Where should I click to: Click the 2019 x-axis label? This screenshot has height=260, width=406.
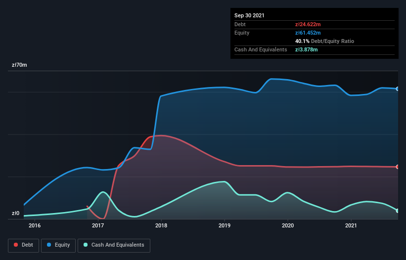225,225
